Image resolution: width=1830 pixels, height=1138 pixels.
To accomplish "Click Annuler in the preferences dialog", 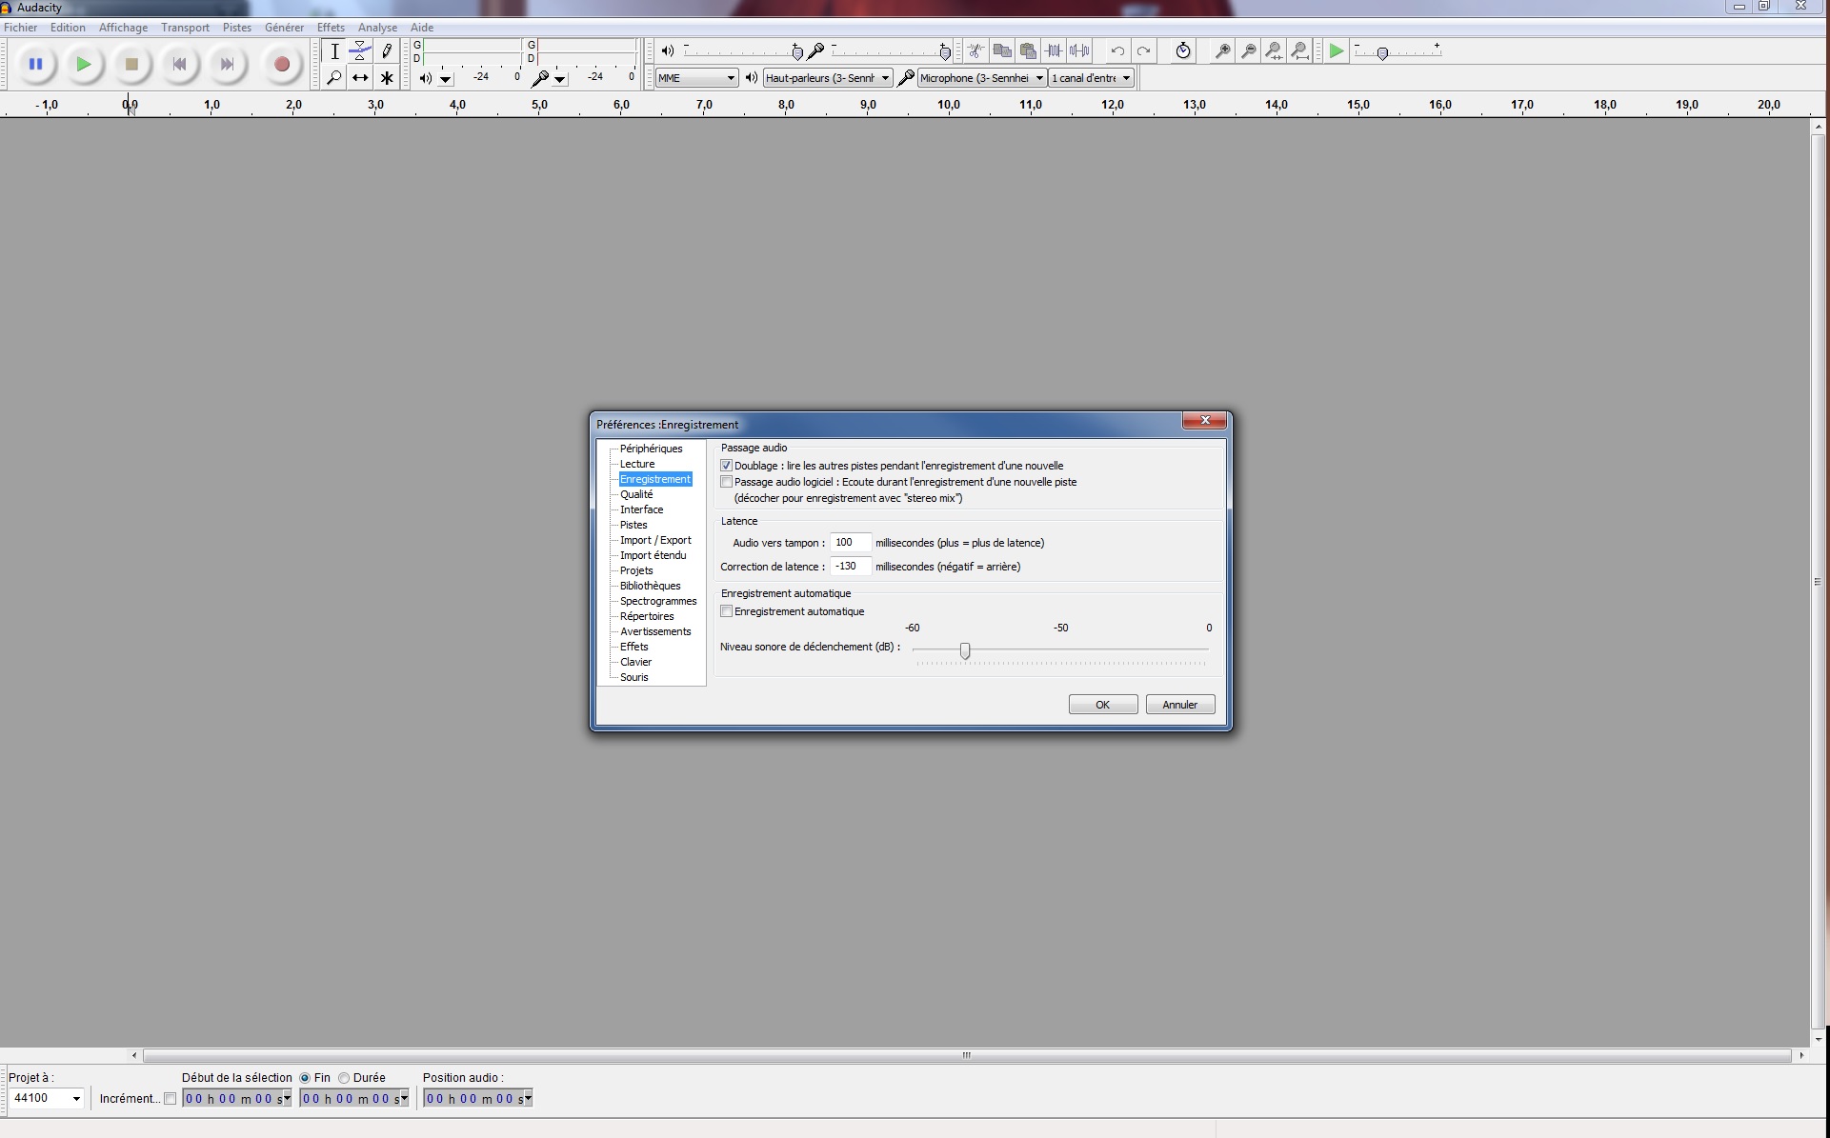I will coord(1179,705).
